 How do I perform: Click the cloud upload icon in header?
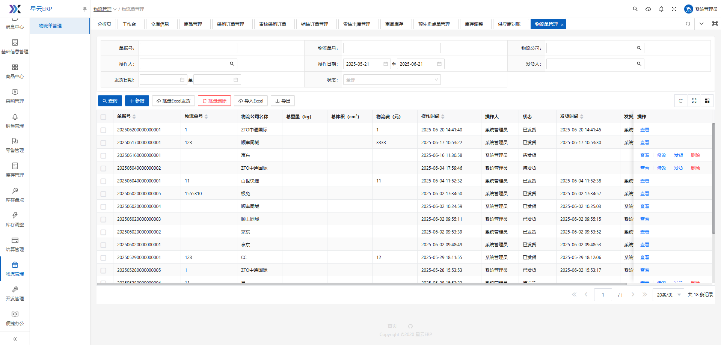[x=648, y=9]
